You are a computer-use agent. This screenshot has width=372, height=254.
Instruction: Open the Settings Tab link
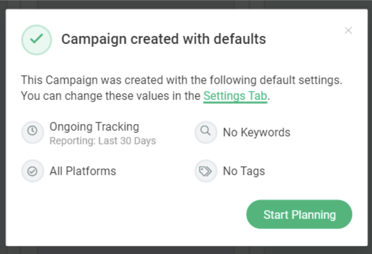tap(235, 96)
